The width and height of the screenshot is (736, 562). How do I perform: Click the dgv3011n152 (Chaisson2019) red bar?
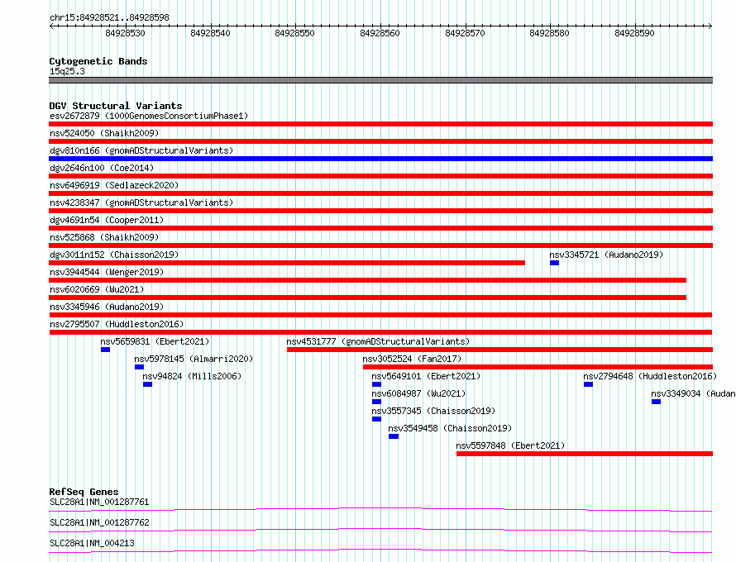click(287, 263)
